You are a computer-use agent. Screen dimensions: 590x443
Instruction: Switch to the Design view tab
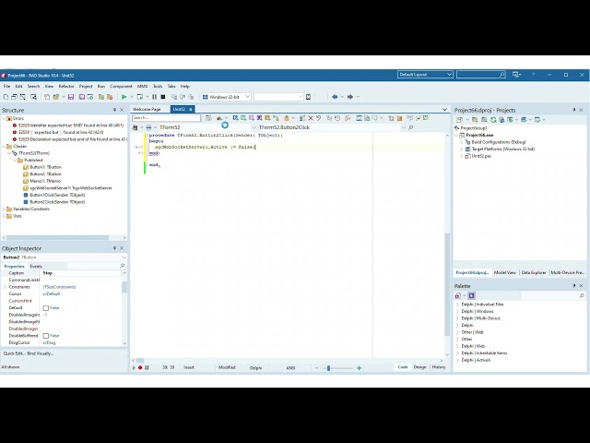click(419, 367)
